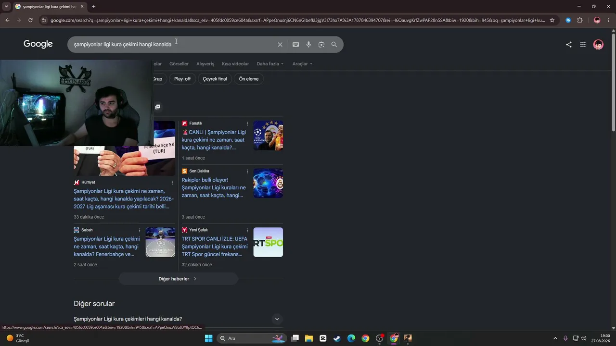The height and width of the screenshot is (346, 616).
Task: Reload the current page
Action: coord(30,20)
